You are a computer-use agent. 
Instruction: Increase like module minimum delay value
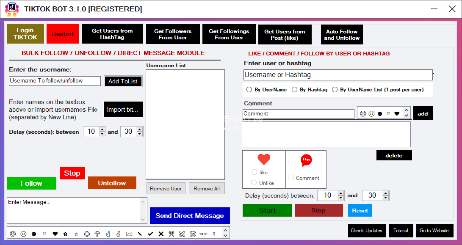pyautogui.click(x=341, y=193)
